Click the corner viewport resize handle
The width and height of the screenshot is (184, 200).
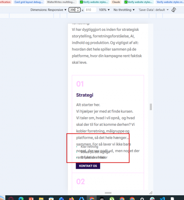(x=151, y=193)
